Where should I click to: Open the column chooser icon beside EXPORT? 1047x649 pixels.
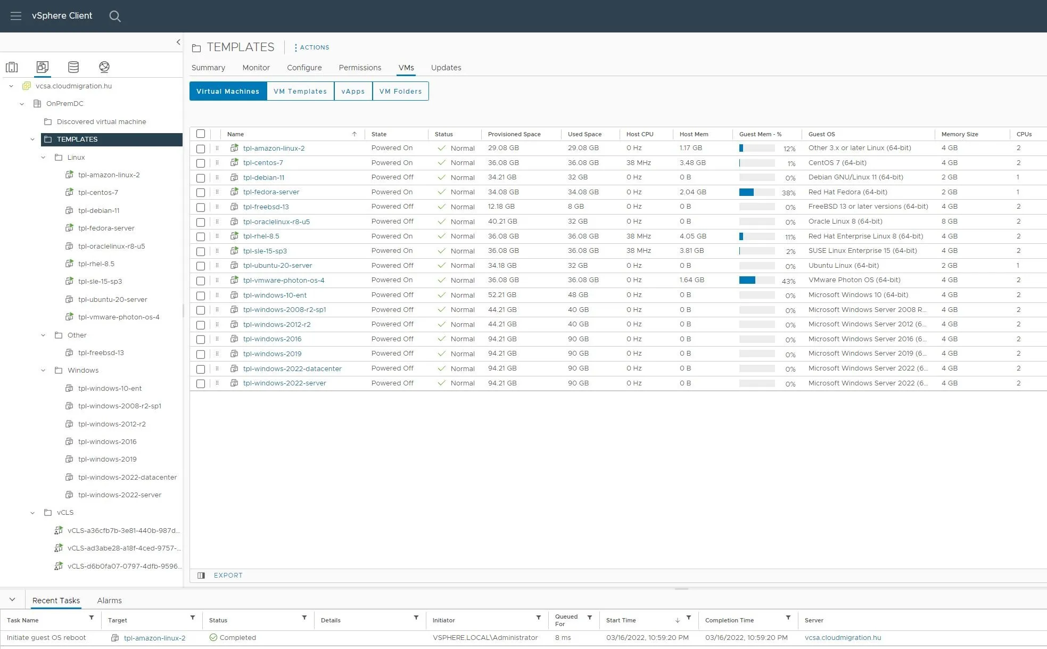201,576
